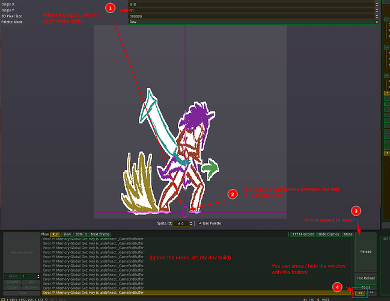Click the 3D Pixel Size stepper arrows
The image size is (390, 301).
coord(377,16)
